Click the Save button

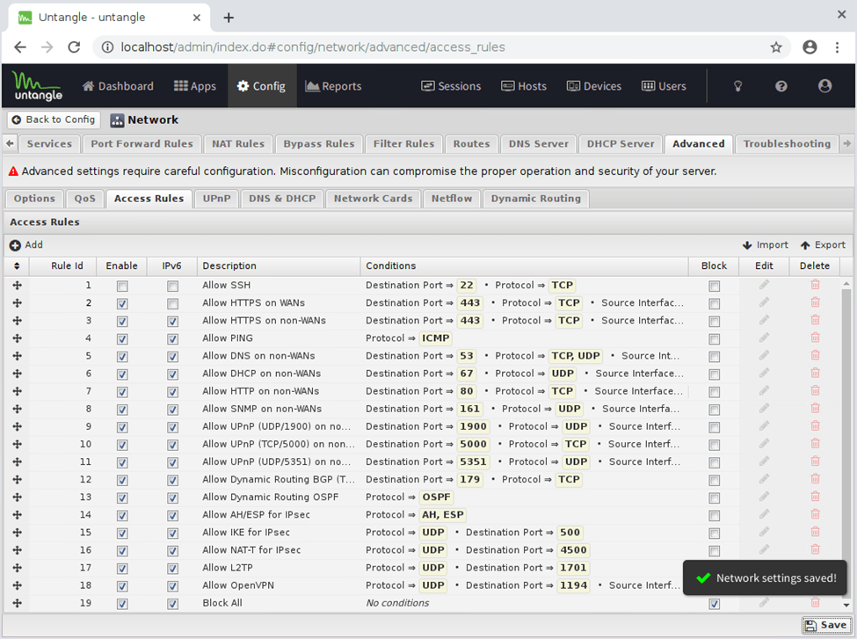click(x=825, y=626)
